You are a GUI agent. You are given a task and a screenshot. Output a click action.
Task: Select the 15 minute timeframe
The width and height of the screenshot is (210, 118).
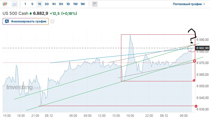tap(39, 4)
